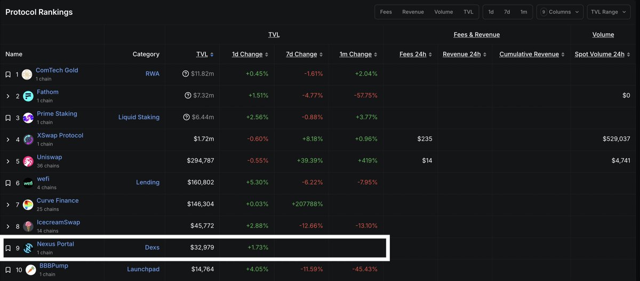This screenshot has width=640, height=281.
Task: Expand XSwap Protocol row
Action: pos(8,140)
